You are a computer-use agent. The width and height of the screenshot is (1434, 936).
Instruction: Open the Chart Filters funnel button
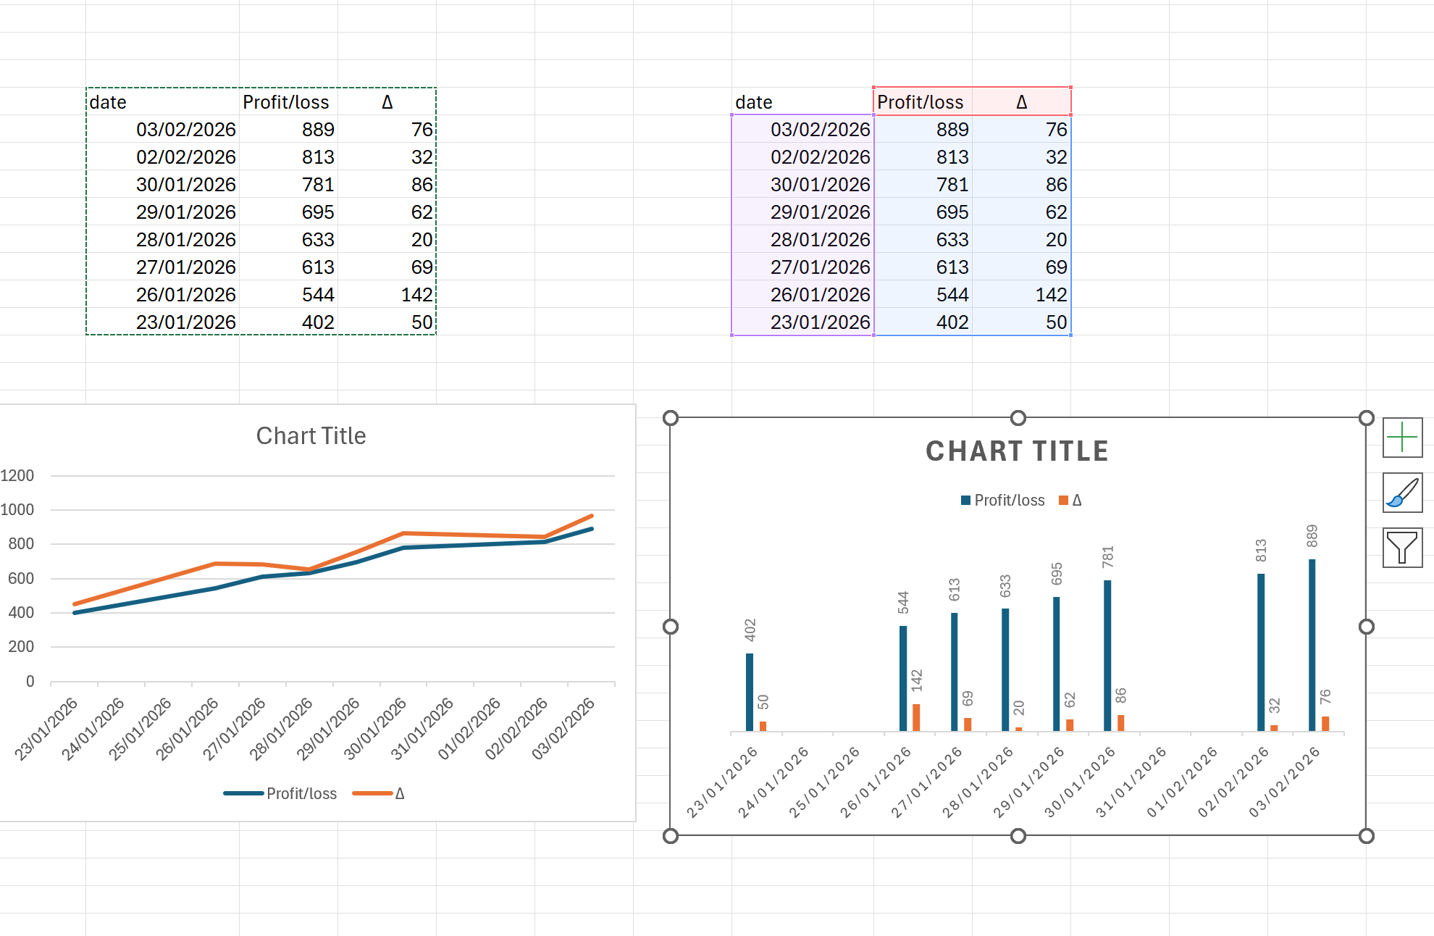pyautogui.click(x=1402, y=548)
